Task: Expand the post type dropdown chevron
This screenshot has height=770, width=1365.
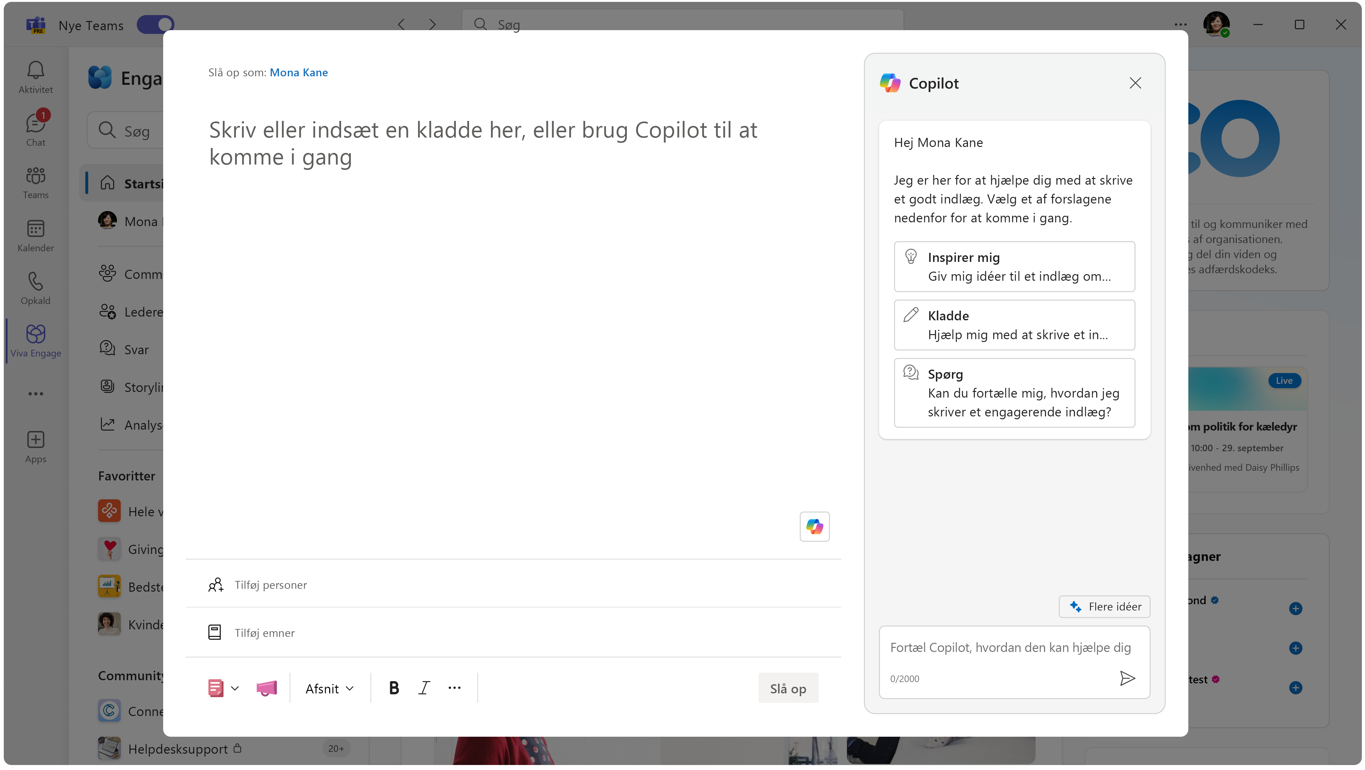Action: pyautogui.click(x=235, y=688)
